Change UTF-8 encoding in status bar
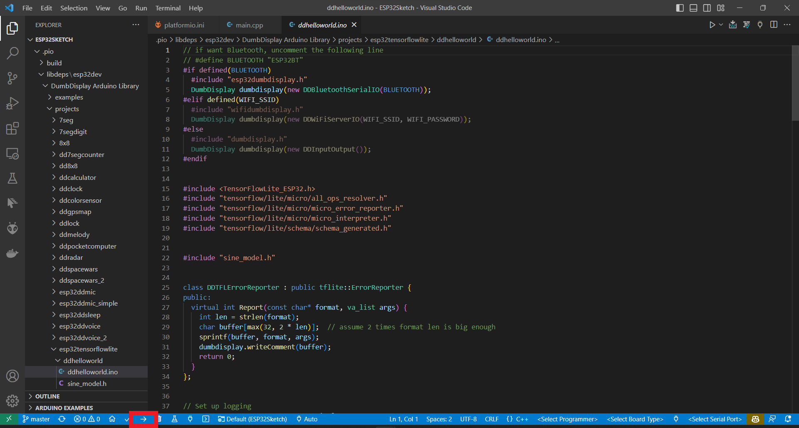The width and height of the screenshot is (799, 428). click(x=468, y=419)
